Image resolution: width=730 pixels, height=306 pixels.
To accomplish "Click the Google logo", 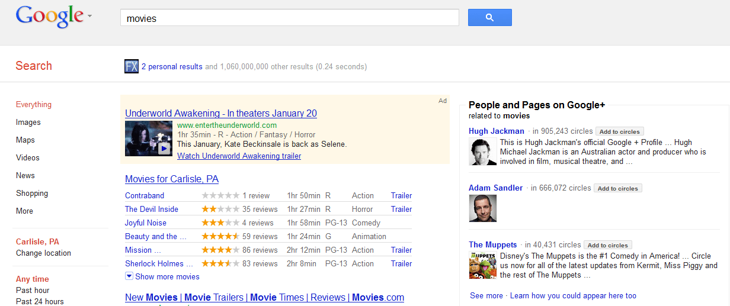I will [50, 17].
